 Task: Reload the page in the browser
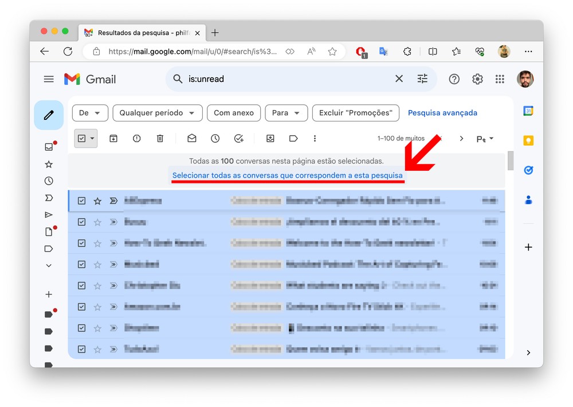pos(68,52)
